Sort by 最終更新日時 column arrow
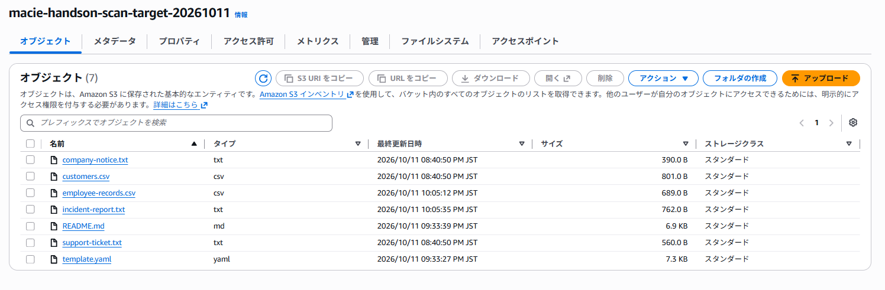 (x=522, y=144)
